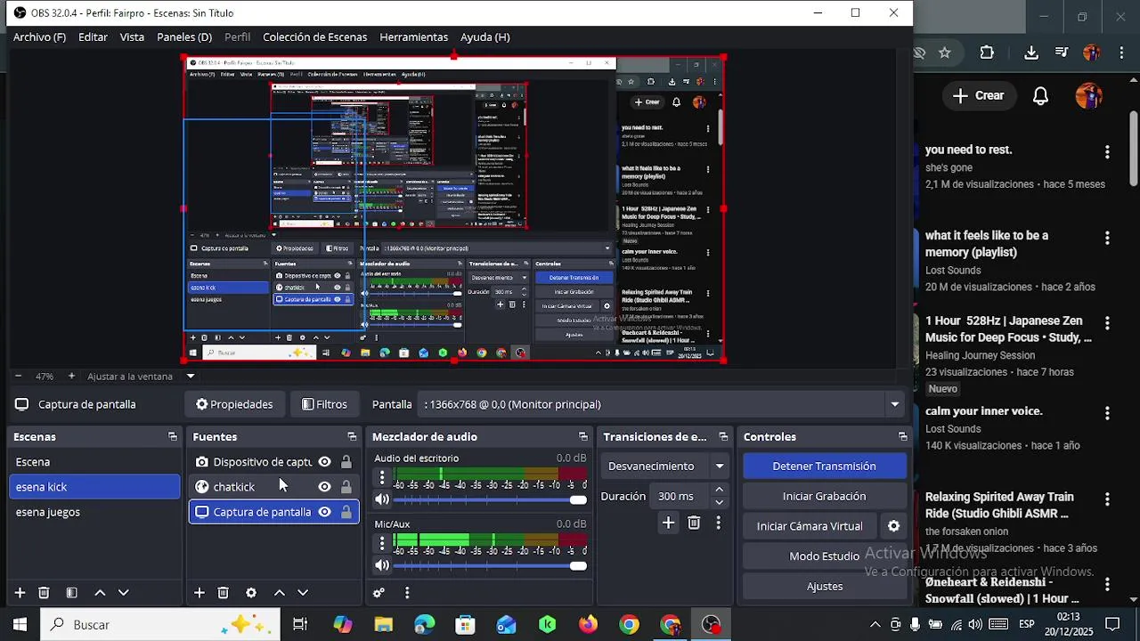Toggle Modo Estudio
Viewport: 1140px width, 641px height.
(825, 556)
